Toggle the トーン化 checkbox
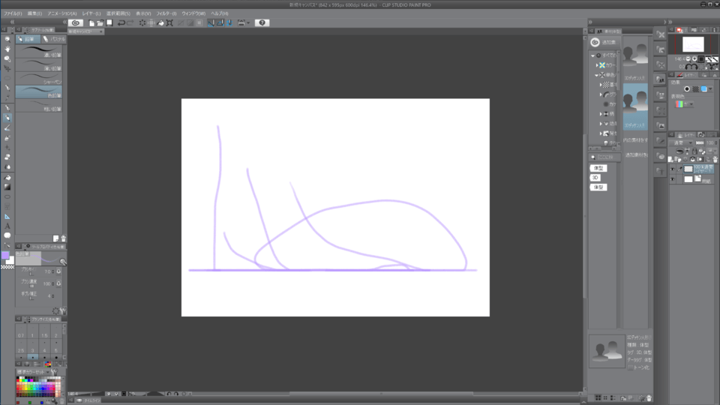The height and width of the screenshot is (405, 720). click(630, 367)
